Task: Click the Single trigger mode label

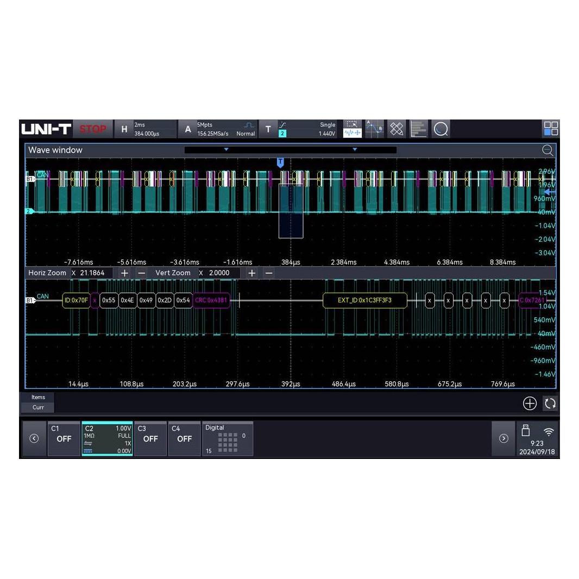Action: coord(328,125)
